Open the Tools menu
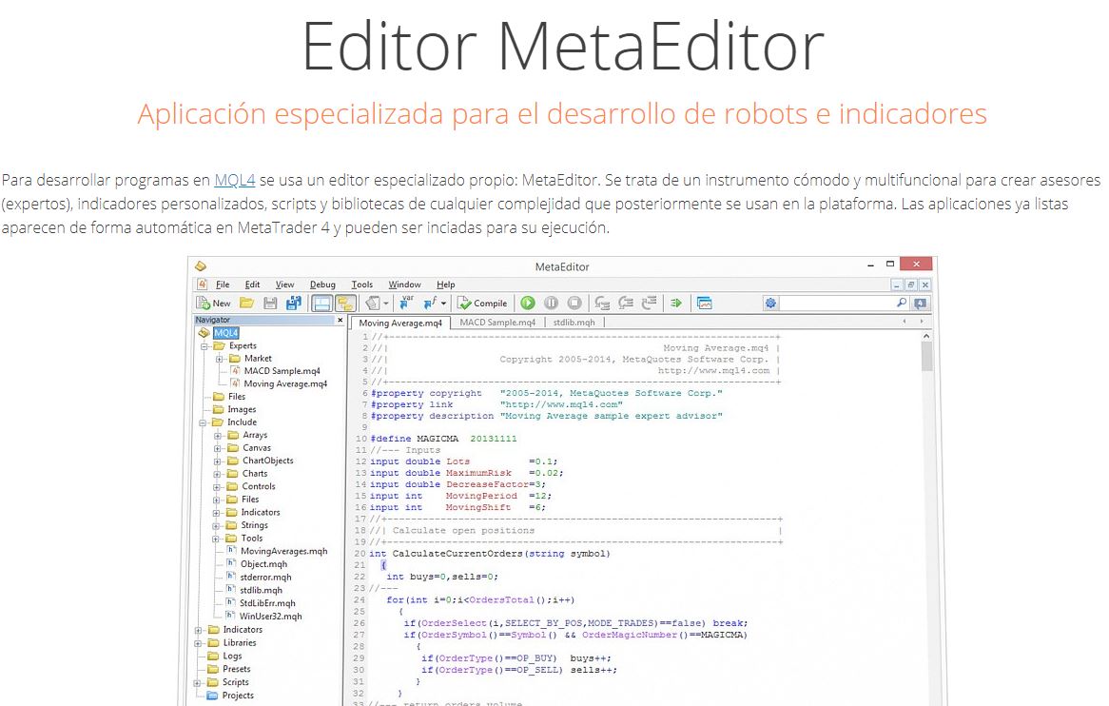1109x706 pixels. point(362,284)
